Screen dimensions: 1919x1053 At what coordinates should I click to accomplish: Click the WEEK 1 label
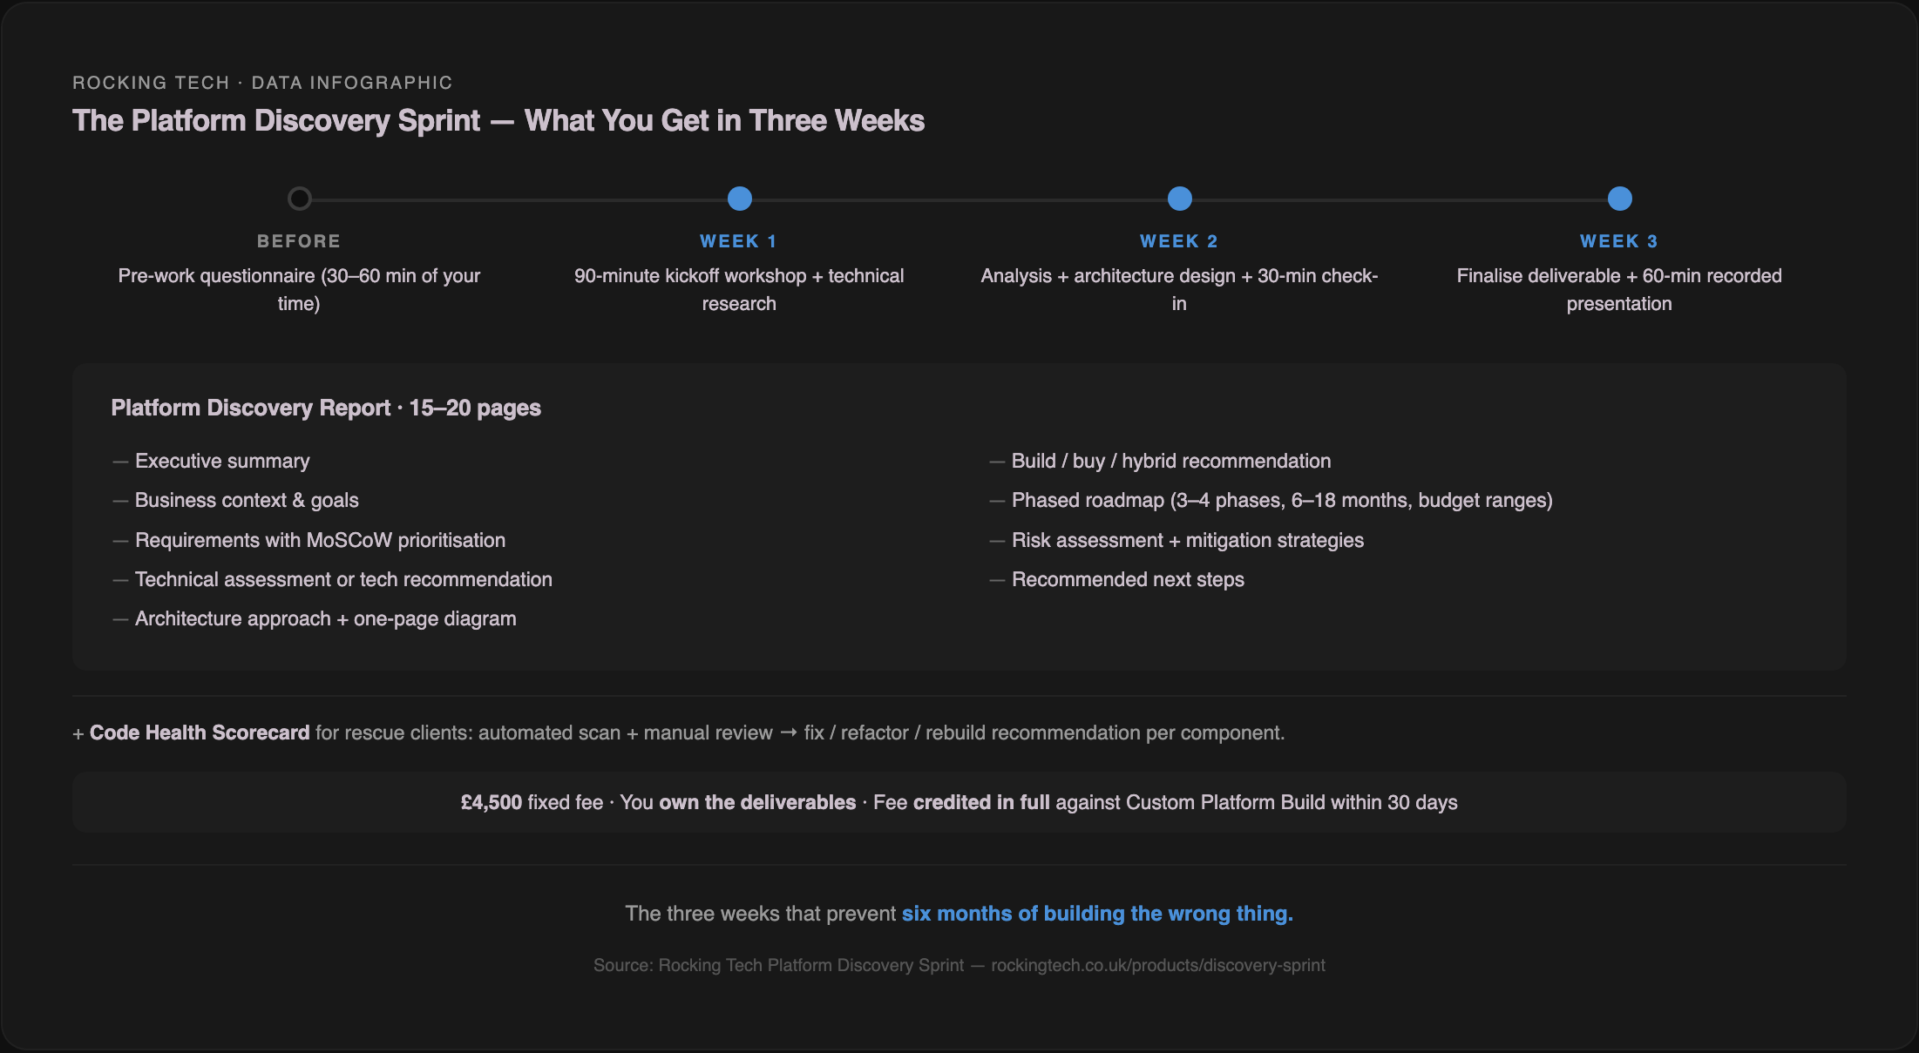(738, 241)
